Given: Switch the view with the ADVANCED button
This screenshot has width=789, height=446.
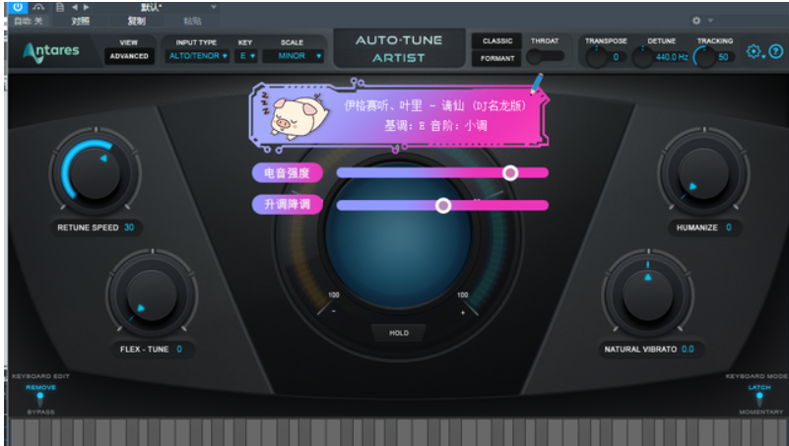Looking at the screenshot, I should click(129, 56).
